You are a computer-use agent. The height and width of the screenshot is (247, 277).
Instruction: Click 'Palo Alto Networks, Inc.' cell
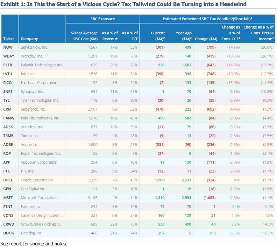40,118
